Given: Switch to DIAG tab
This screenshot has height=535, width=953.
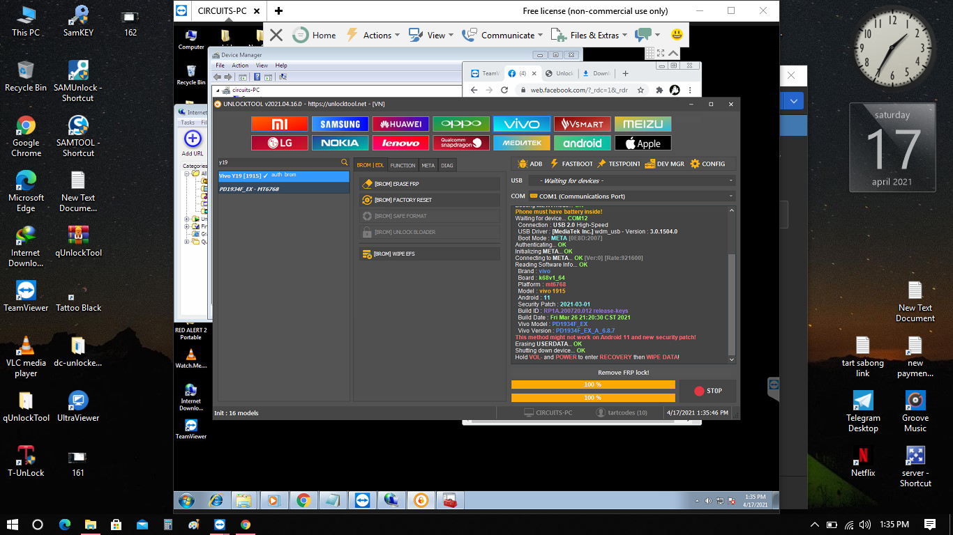Looking at the screenshot, I should point(447,165).
